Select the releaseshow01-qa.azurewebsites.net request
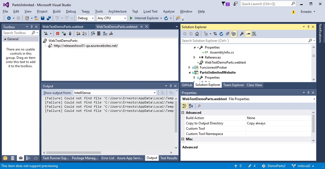This screenshot has height=169, width=325. click(x=86, y=46)
